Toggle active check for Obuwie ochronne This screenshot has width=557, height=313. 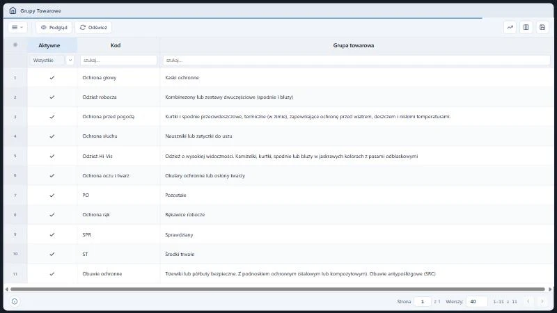(x=52, y=273)
